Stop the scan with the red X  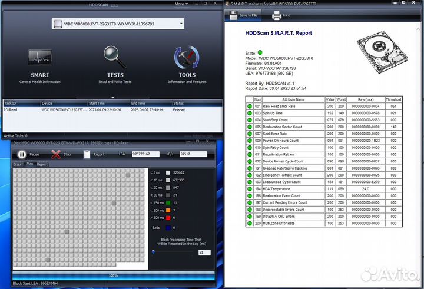[57, 154]
